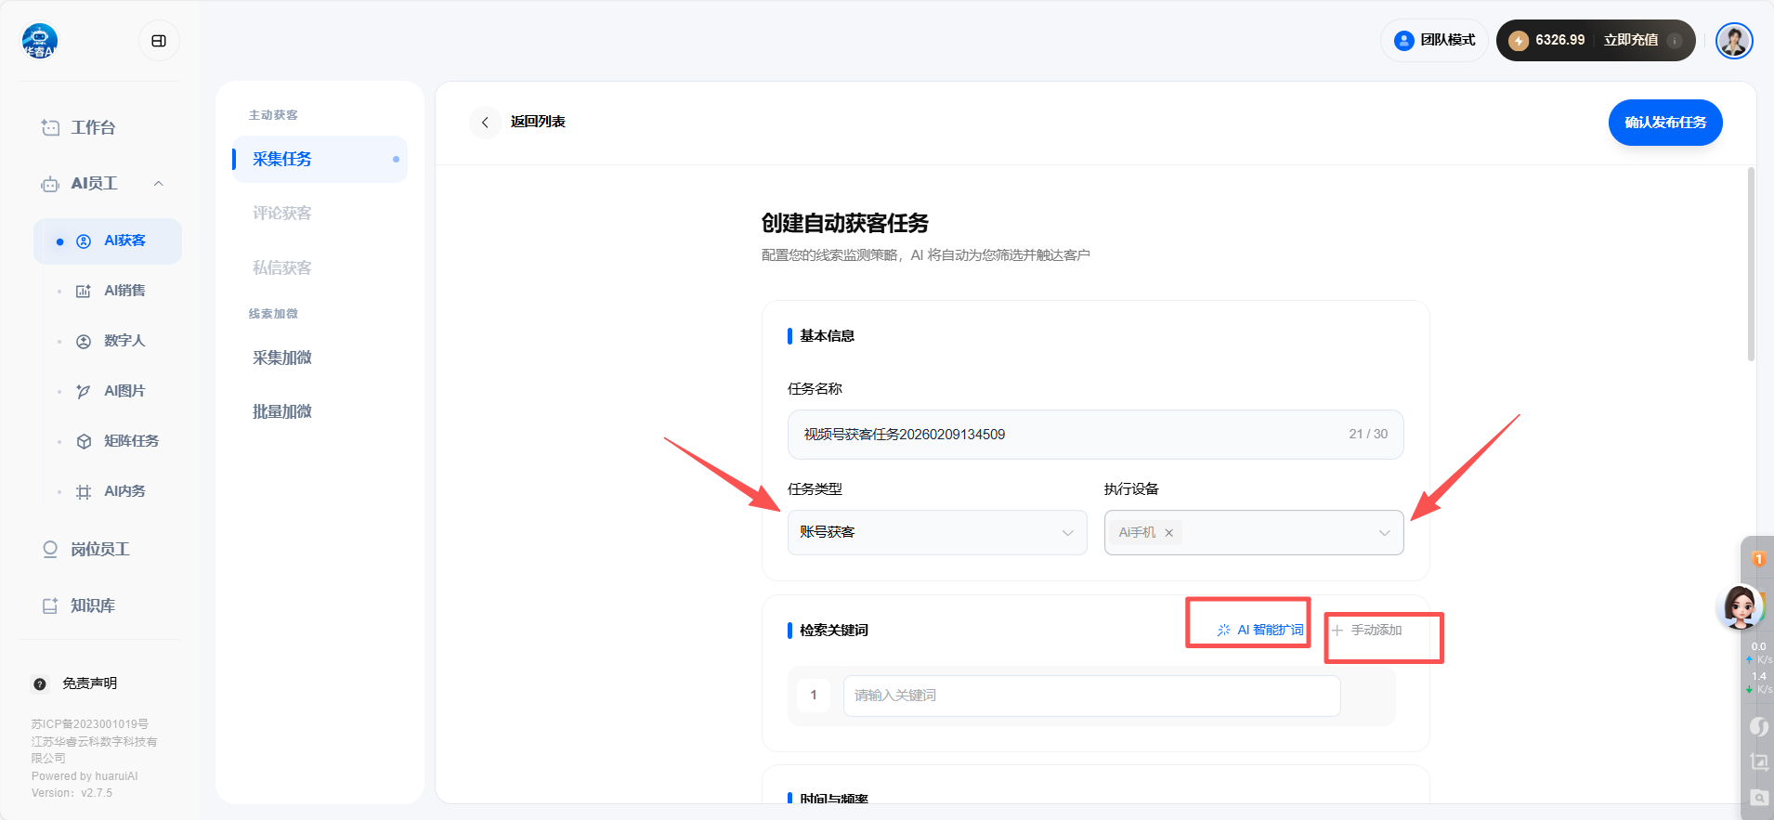Open the user avatar at top right

[1733, 41]
